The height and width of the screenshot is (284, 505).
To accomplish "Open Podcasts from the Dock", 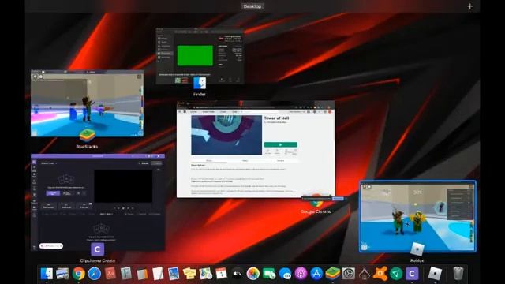I will tap(301, 274).
